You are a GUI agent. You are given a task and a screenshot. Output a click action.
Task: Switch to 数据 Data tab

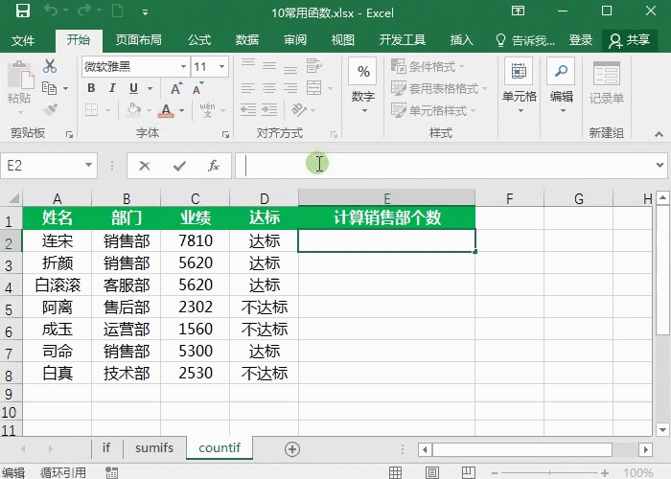(247, 40)
